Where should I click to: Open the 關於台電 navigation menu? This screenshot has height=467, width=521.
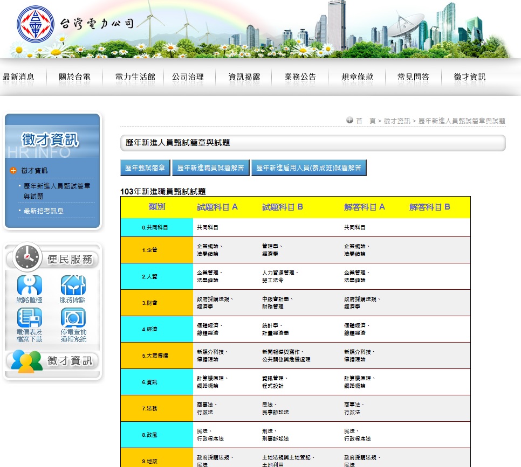pyautogui.click(x=75, y=77)
